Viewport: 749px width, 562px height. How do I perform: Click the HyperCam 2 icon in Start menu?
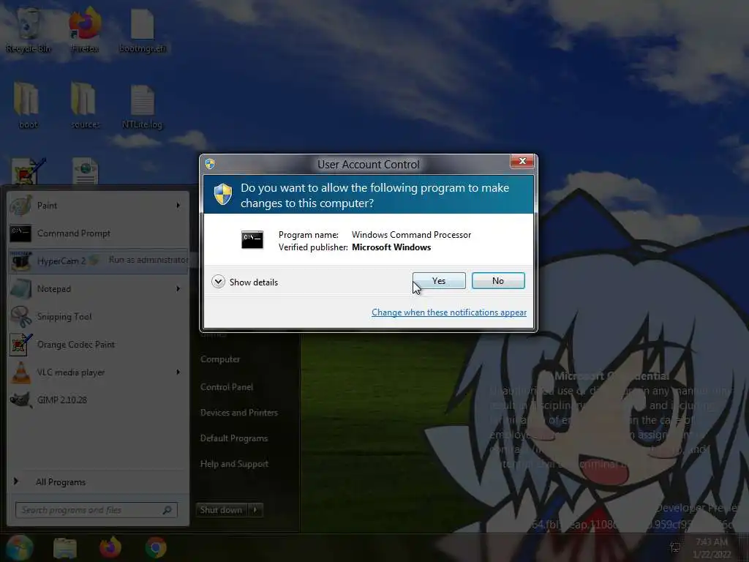[x=21, y=261]
